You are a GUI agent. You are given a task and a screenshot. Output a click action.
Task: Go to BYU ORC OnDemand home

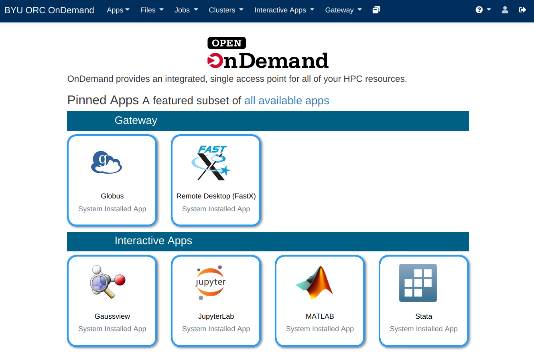[49, 10]
